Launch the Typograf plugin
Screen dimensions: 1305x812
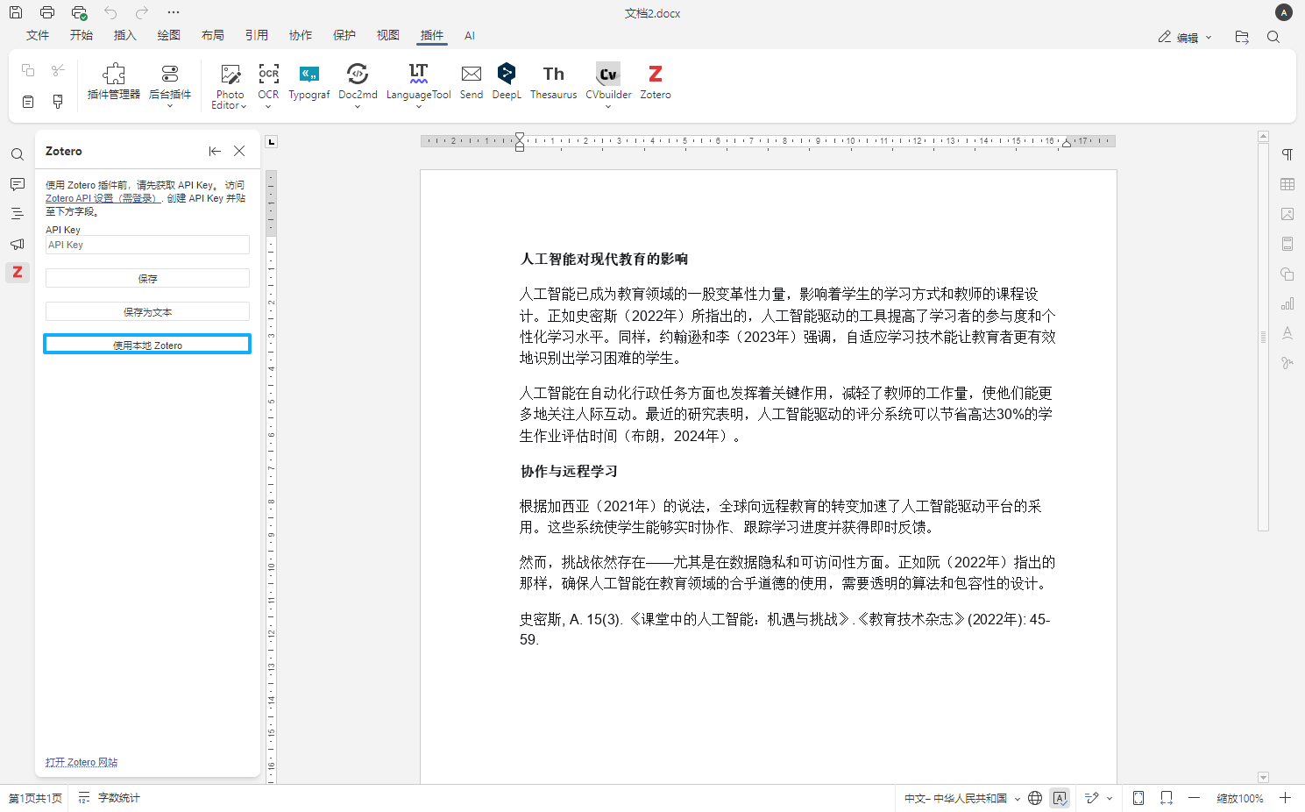[x=309, y=83]
